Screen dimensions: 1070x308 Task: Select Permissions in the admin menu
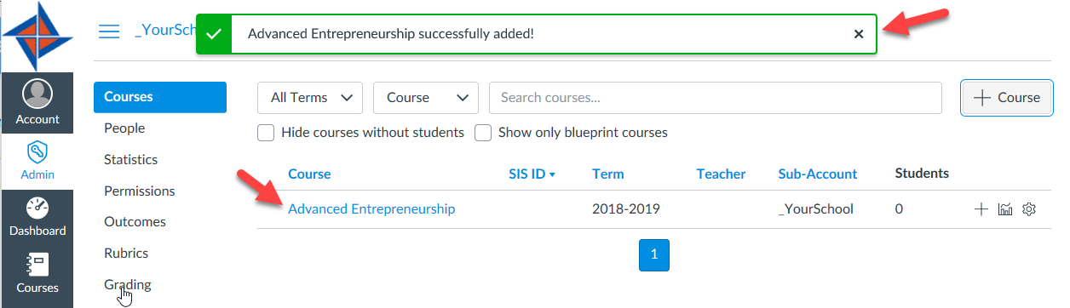click(140, 191)
